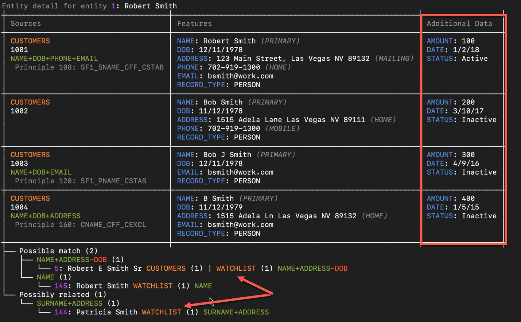
Task: Click the WATCHLIST label for Patricia Smith
Action: 161,312
